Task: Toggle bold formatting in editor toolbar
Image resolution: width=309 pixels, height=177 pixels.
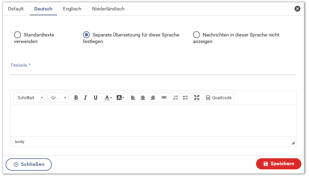Action: tap(76, 98)
